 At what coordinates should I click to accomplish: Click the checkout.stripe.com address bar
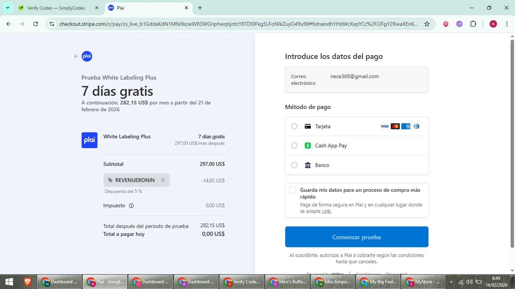pos(239,24)
